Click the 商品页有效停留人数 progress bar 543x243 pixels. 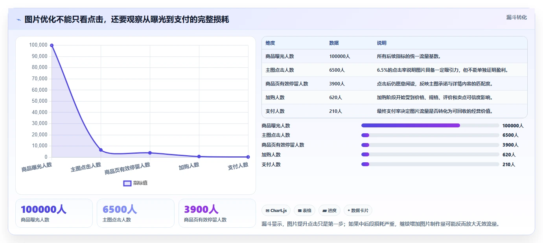(430, 145)
